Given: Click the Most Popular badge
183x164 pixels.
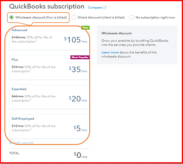Looking at the screenshot, I should pos(80,57).
